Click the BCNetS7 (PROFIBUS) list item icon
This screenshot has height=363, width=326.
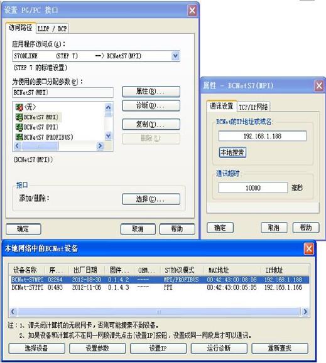click(x=19, y=137)
